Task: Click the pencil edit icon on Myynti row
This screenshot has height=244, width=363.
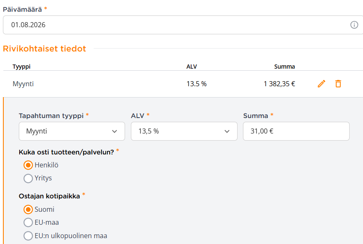Action: click(321, 84)
